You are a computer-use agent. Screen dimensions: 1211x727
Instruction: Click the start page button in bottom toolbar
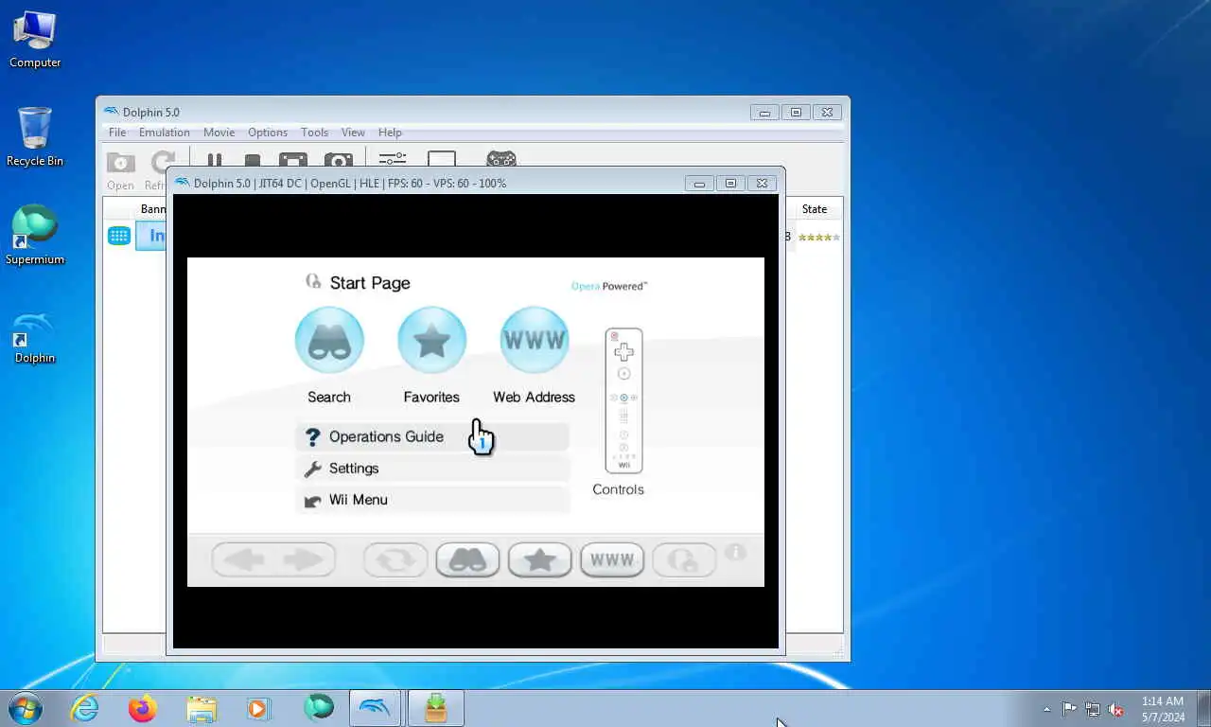[x=684, y=559]
